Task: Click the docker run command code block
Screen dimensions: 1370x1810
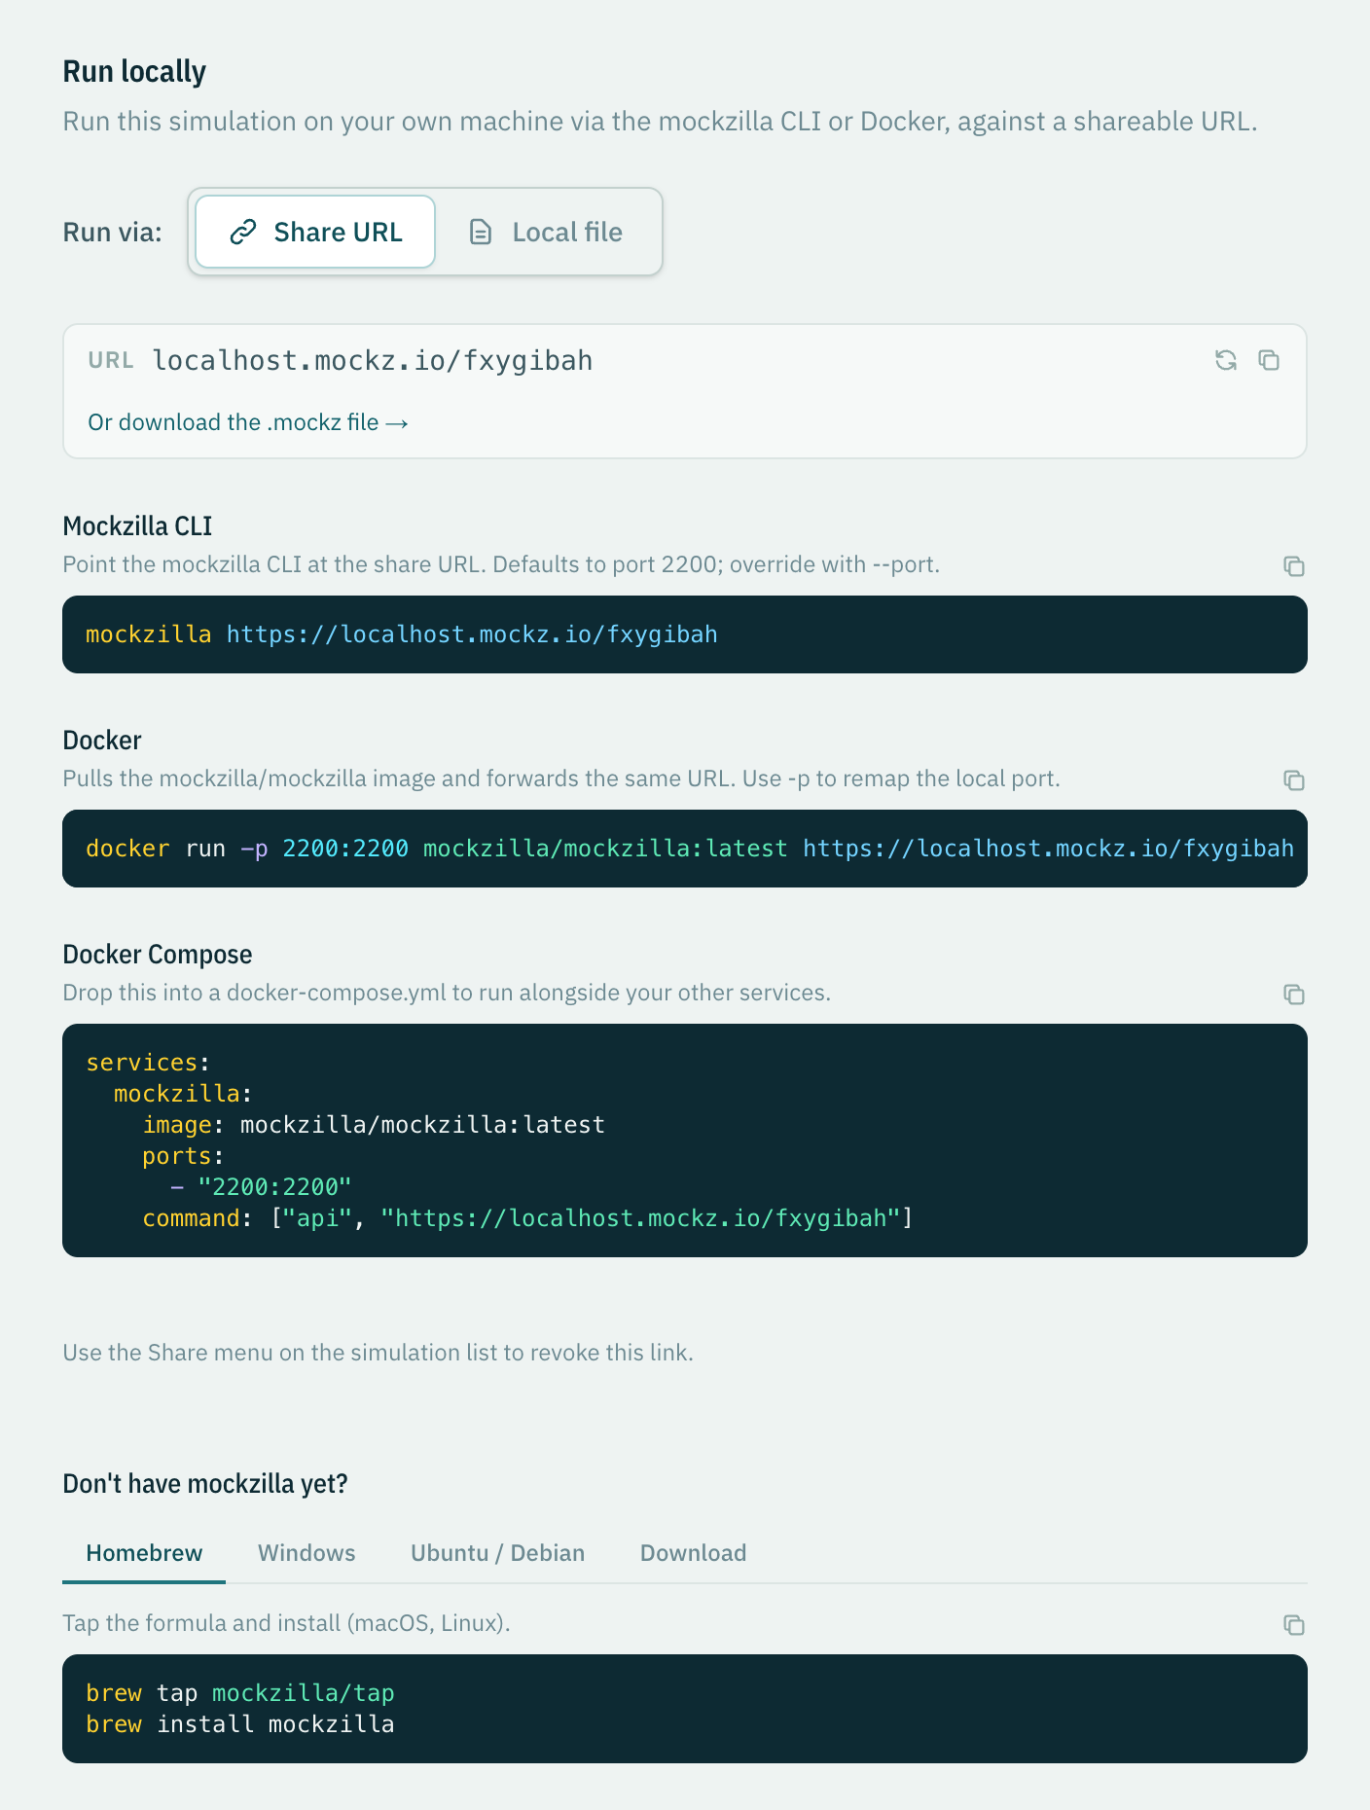Action: [685, 849]
